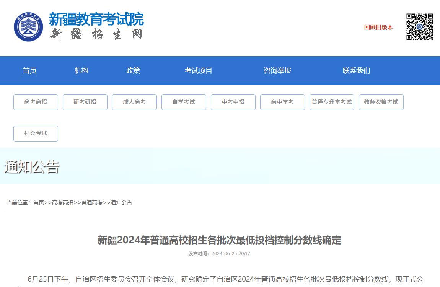Select the 自学考试 category button
The height and width of the screenshot is (287, 440).
184,102
